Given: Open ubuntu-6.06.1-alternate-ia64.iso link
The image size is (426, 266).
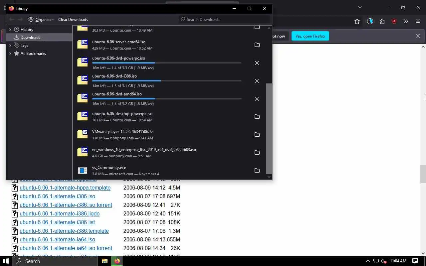Looking at the screenshot, I should [57, 239].
